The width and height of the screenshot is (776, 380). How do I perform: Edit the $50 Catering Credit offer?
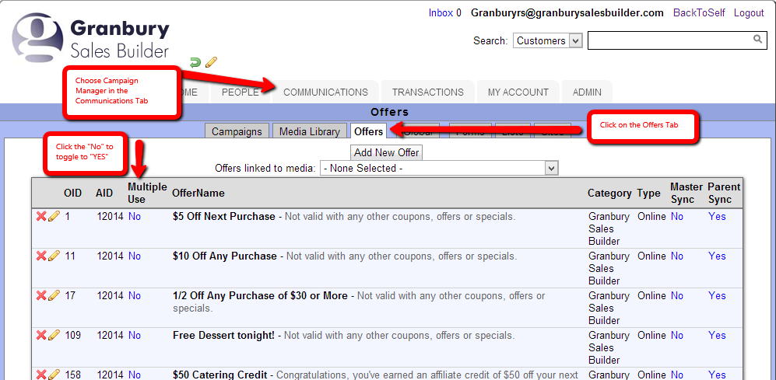tap(54, 374)
